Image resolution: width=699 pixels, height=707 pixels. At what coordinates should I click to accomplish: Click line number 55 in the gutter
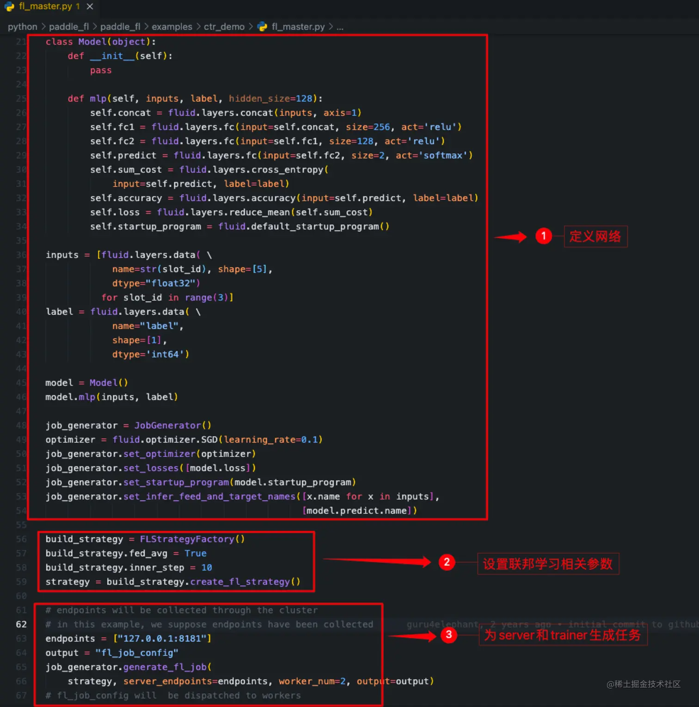21,525
